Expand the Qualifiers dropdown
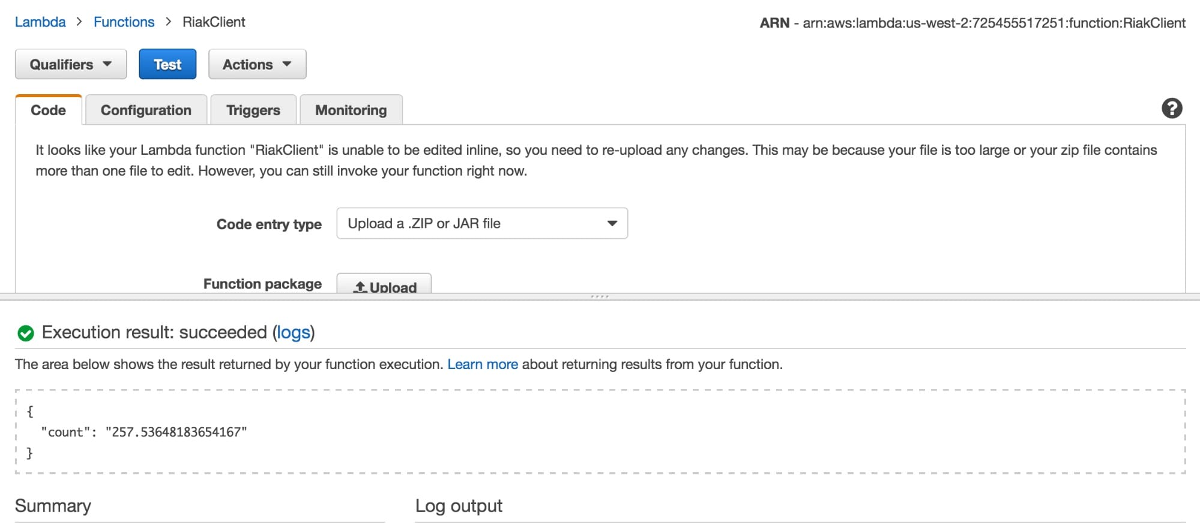 pos(71,64)
